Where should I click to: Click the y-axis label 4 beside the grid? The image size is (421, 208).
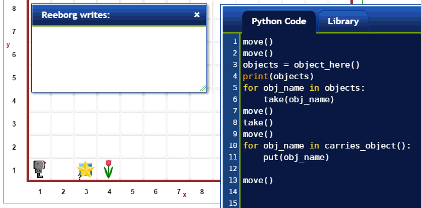click(14, 101)
